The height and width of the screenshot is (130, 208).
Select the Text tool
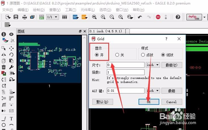point(11,119)
